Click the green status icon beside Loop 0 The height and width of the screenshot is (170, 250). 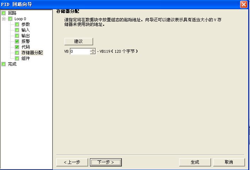point(10,19)
